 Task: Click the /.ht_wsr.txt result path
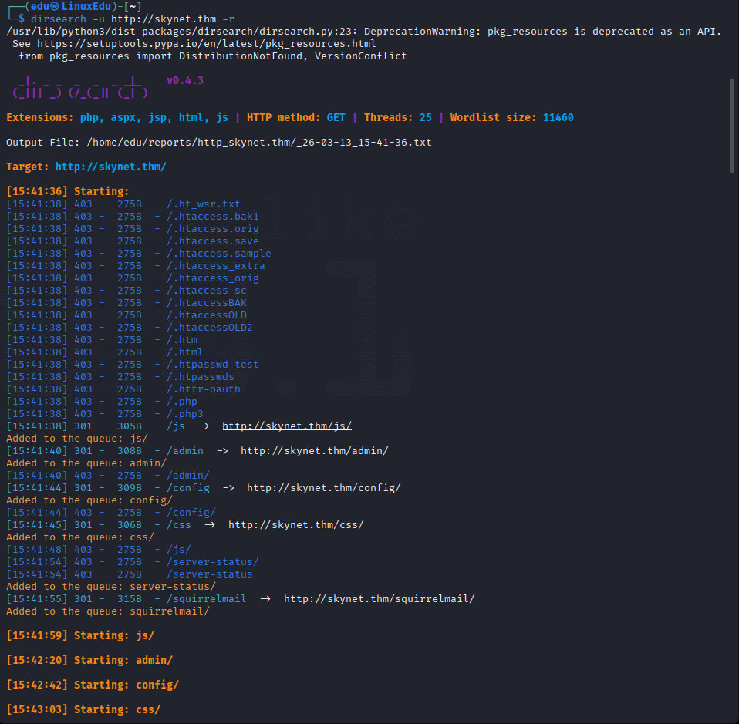pos(203,204)
